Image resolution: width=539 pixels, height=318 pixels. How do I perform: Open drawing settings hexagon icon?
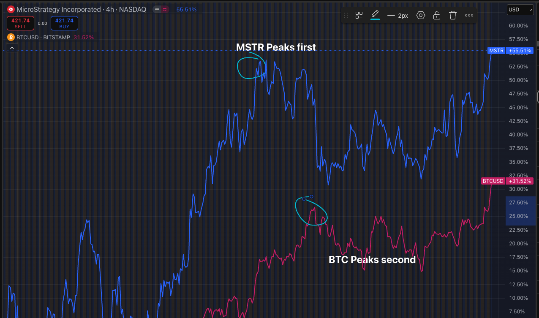pos(421,16)
